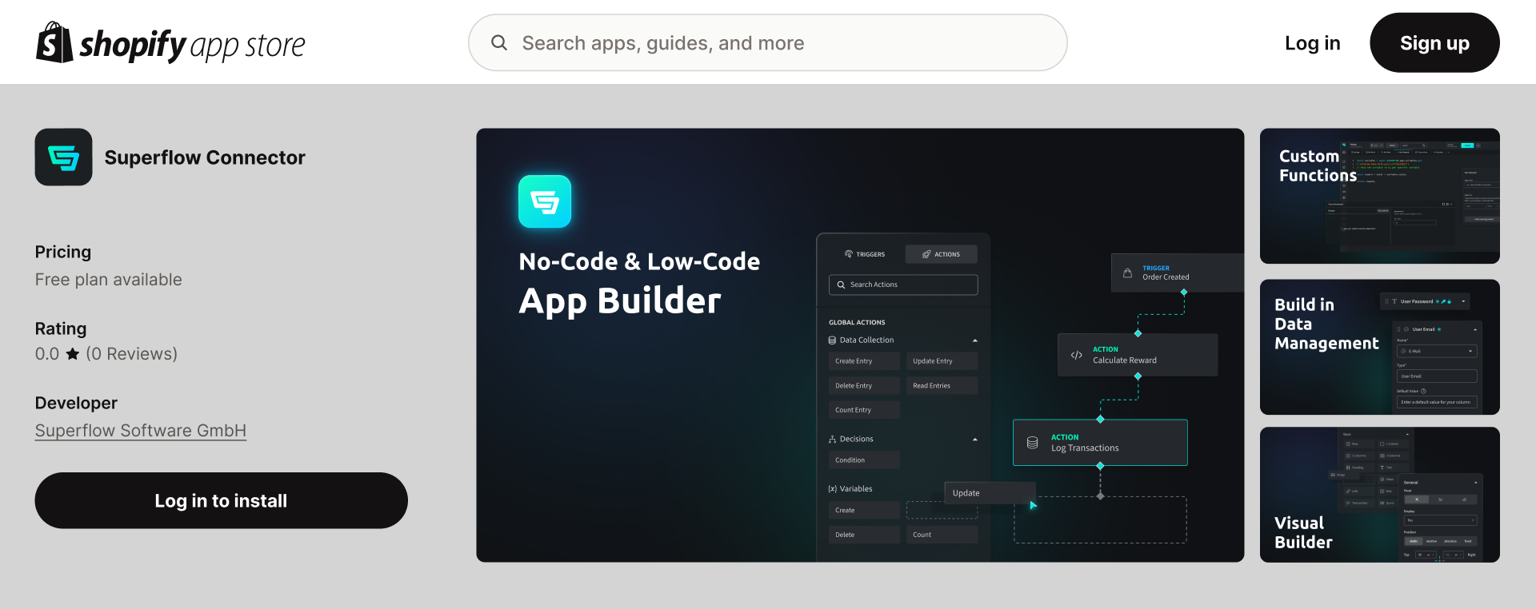Open the Custom Functions thumbnail

1380,197
